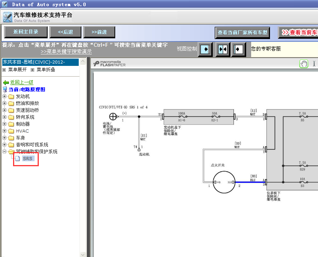Viewport: 318px width, 257px height.
Task: Select the 发动机 category label
Action: 23,97
